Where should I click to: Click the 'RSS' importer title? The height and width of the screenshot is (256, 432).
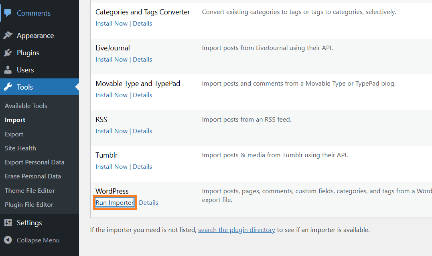[x=101, y=120]
